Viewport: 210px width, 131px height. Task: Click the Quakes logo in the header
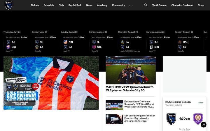[8, 5]
